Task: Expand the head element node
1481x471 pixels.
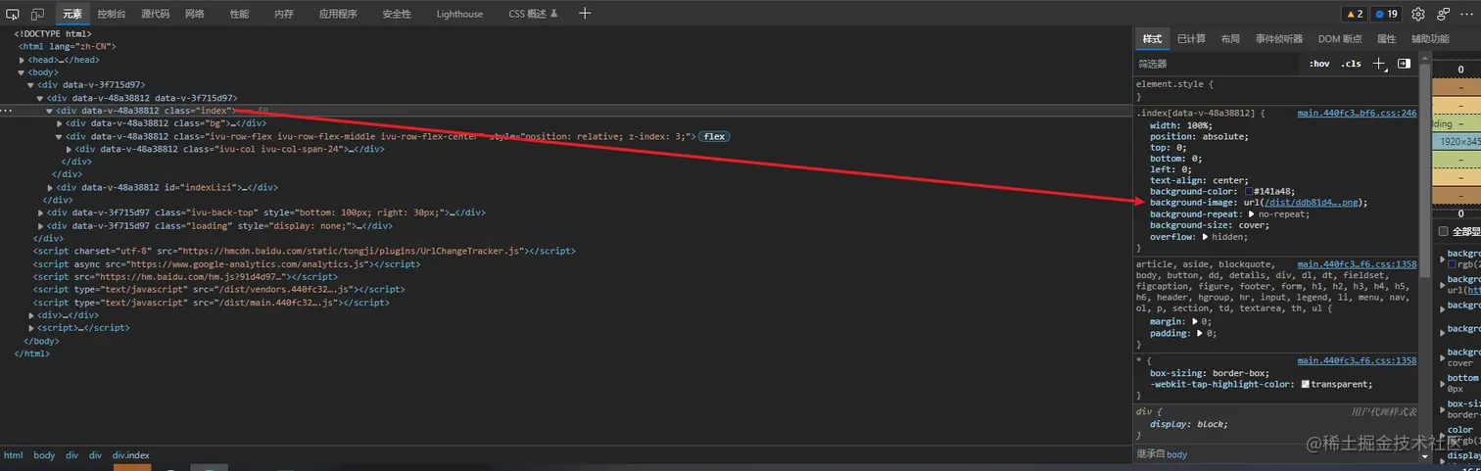Action: click(x=23, y=60)
